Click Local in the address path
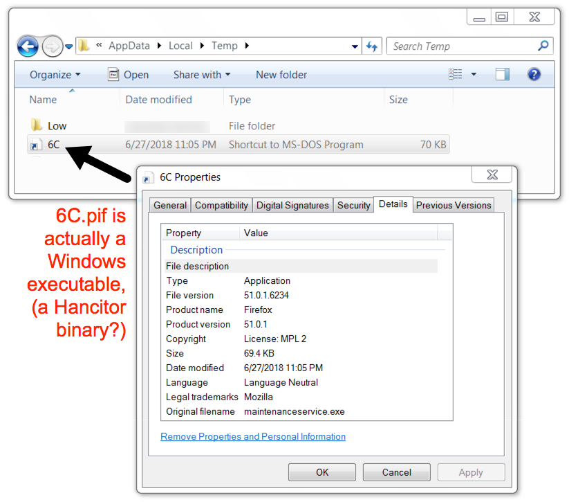569x502 pixels. (180, 46)
